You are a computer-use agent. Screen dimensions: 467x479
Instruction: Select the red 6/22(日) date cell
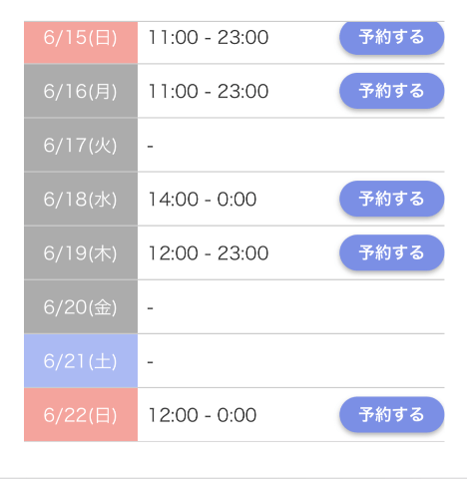tap(81, 415)
